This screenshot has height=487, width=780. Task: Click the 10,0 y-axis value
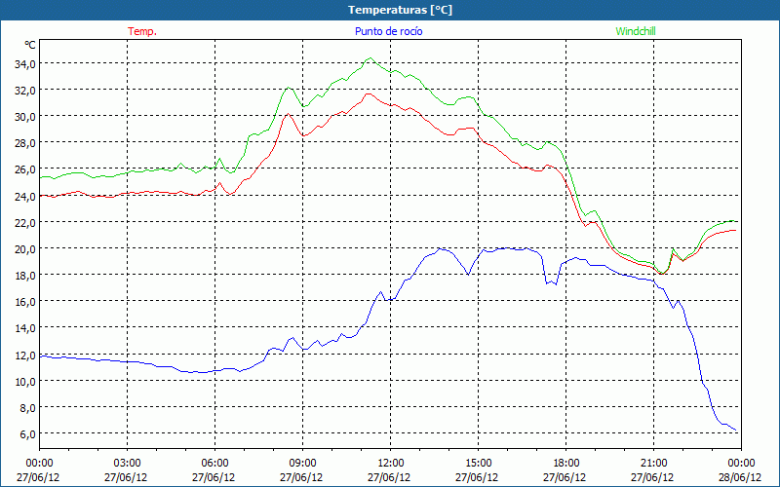click(25, 381)
